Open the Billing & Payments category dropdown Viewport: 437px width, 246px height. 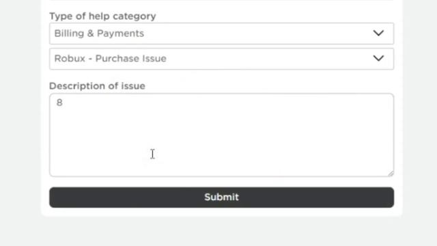[x=221, y=33]
